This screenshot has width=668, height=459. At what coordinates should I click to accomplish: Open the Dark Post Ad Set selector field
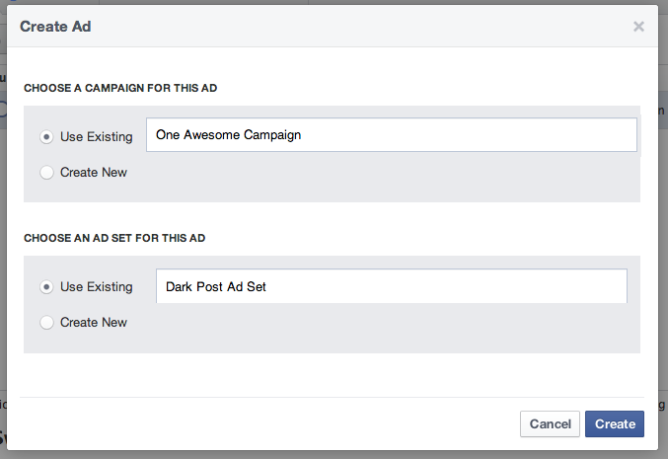tap(392, 286)
